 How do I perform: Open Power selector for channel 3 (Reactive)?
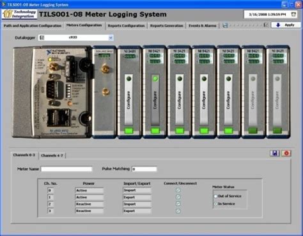tap(89, 211)
